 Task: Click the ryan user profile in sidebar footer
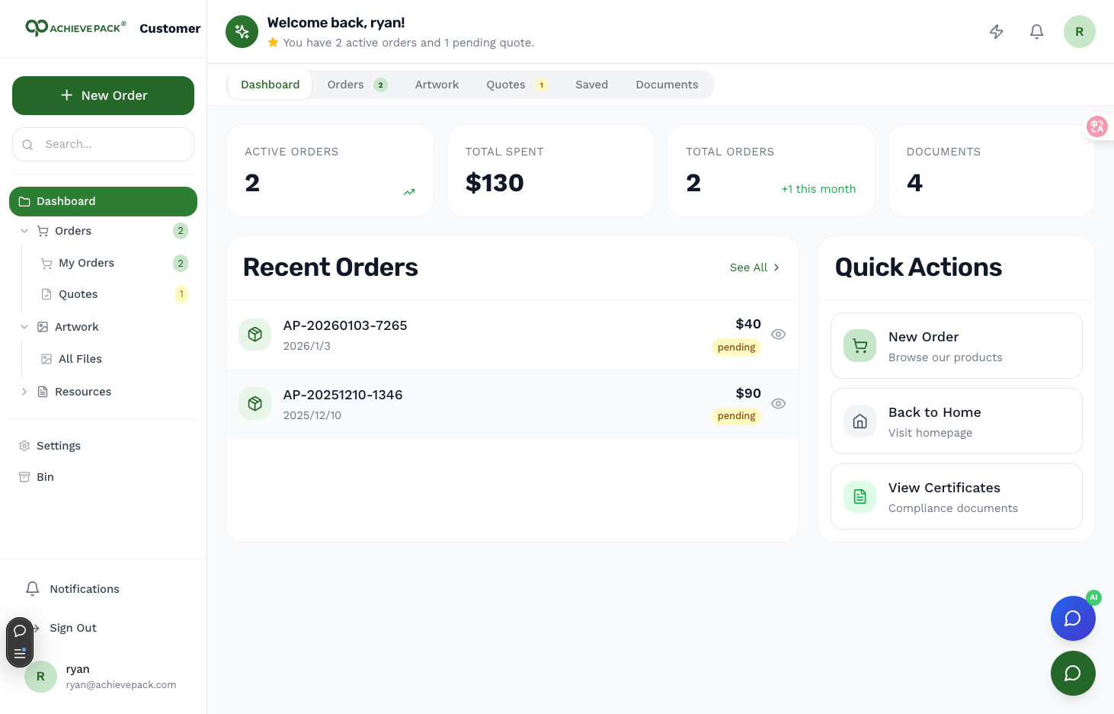(x=103, y=677)
